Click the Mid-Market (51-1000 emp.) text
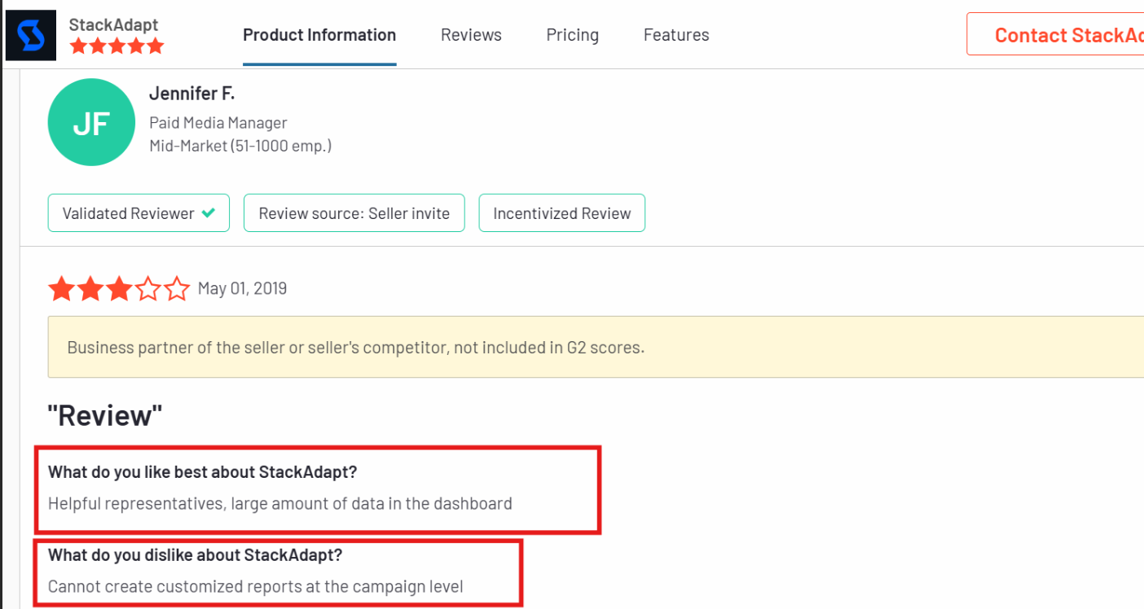Image resolution: width=1144 pixels, height=609 pixels. click(x=240, y=147)
